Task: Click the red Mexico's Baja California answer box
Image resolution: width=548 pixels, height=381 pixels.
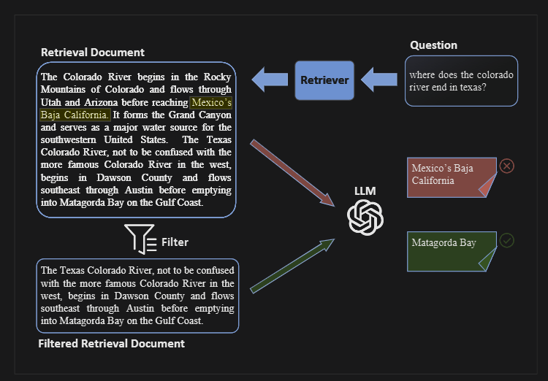Action: point(452,177)
